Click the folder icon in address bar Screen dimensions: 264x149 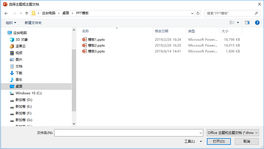33,13
